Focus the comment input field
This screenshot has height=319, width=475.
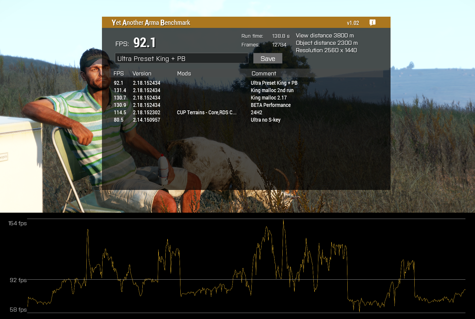click(181, 58)
